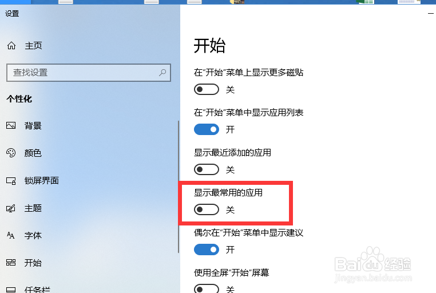Click the home icon beside 主页
Image resolution: width=436 pixels, height=293 pixels.
click(11, 45)
